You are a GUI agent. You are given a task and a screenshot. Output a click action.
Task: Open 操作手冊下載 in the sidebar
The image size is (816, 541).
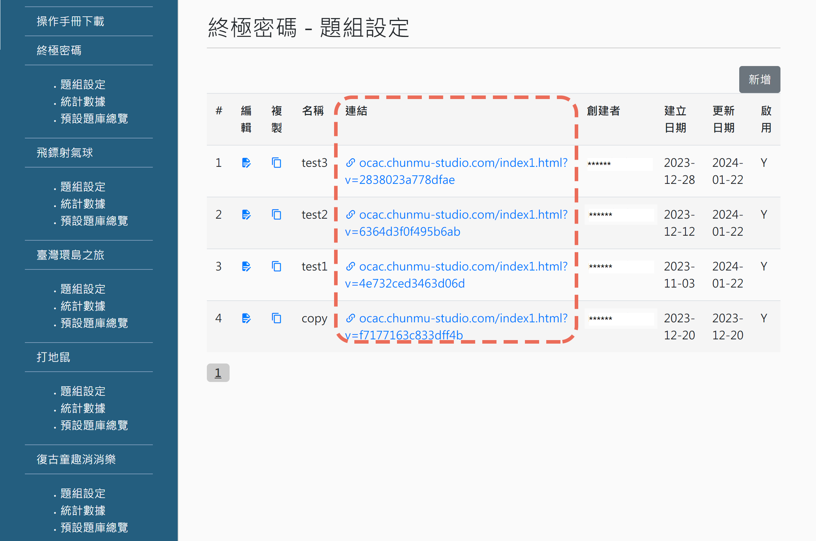70,21
